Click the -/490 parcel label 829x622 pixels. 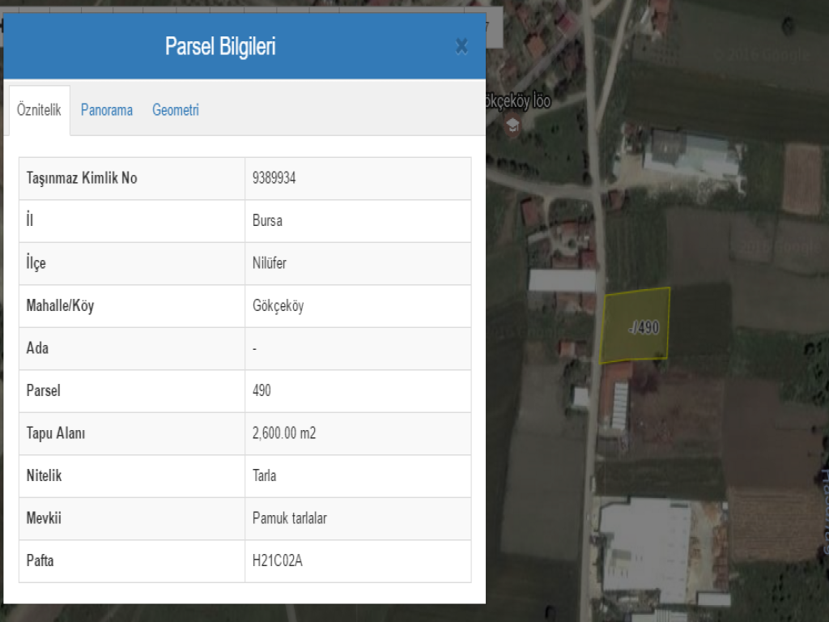coord(644,328)
